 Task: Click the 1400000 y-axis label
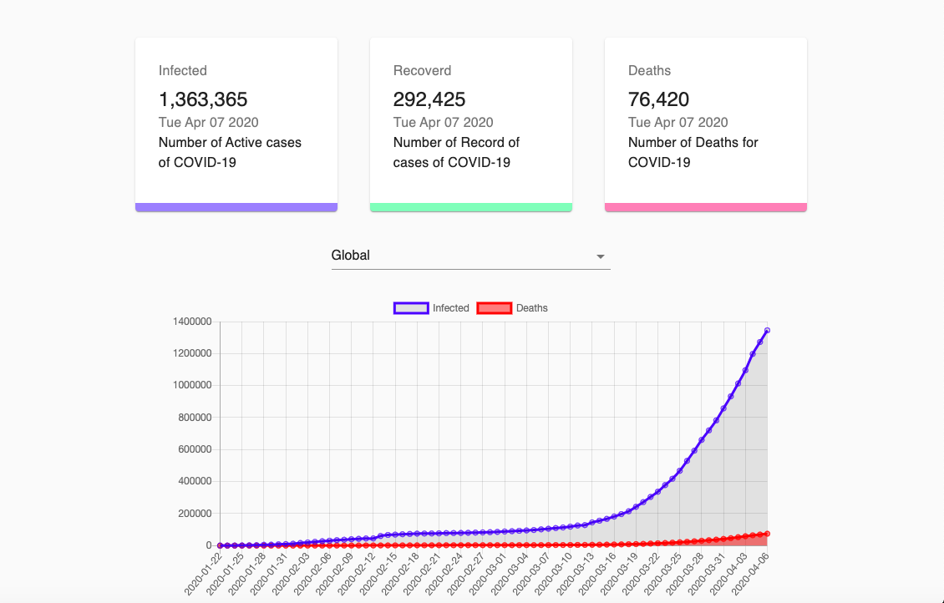tap(192, 322)
